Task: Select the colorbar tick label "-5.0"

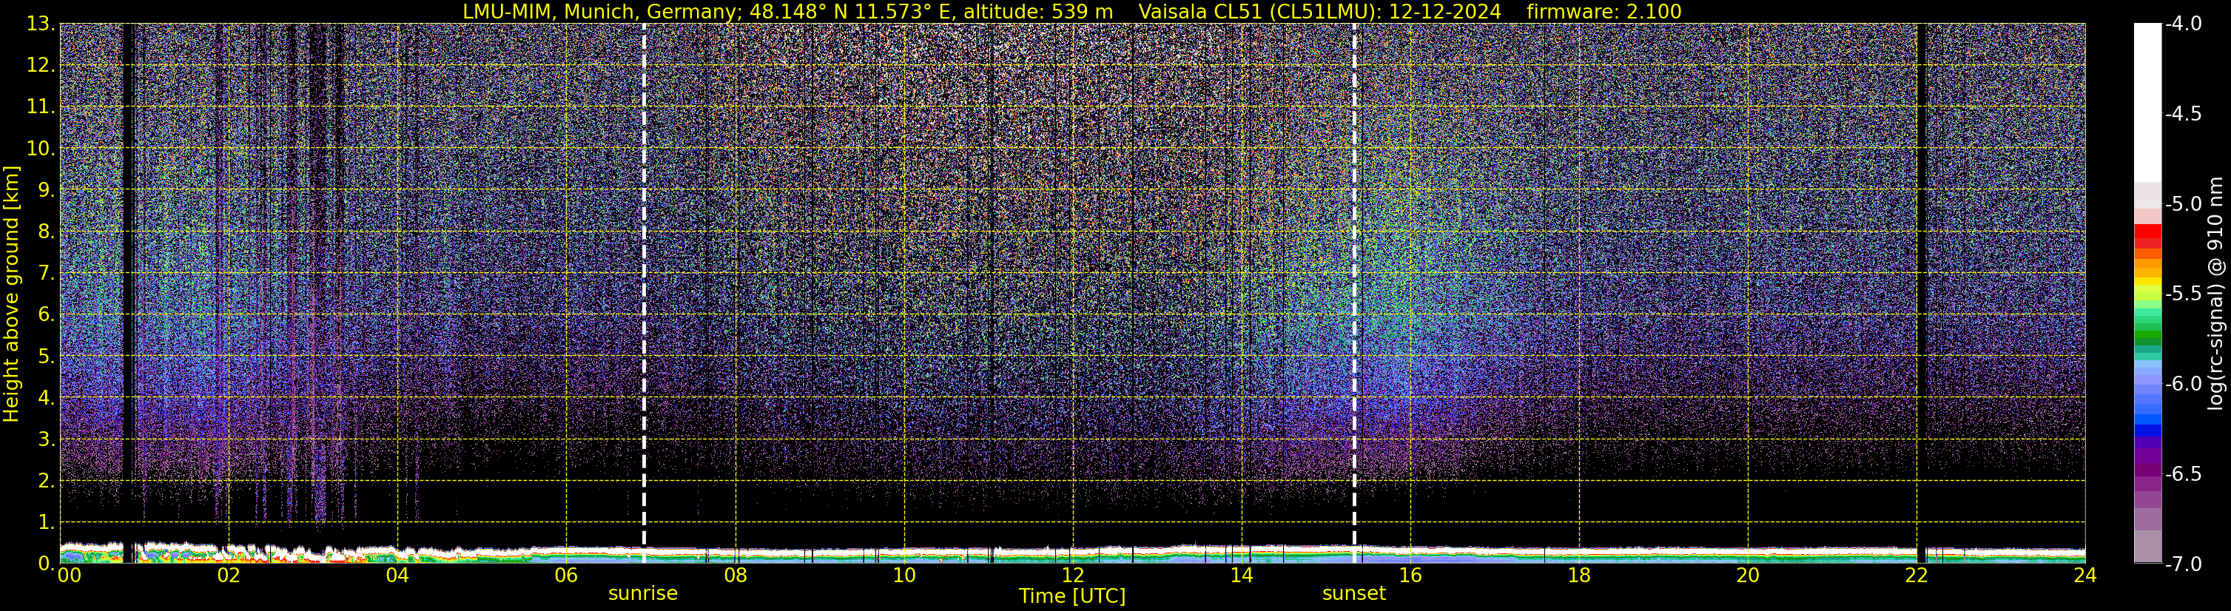Action: 2184,203
